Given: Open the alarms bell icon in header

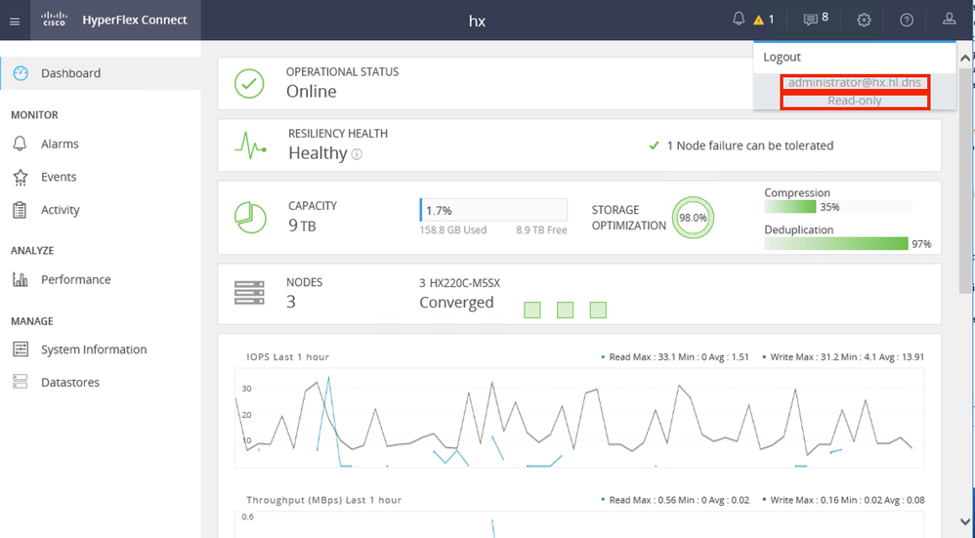Looking at the screenshot, I should 739,19.
